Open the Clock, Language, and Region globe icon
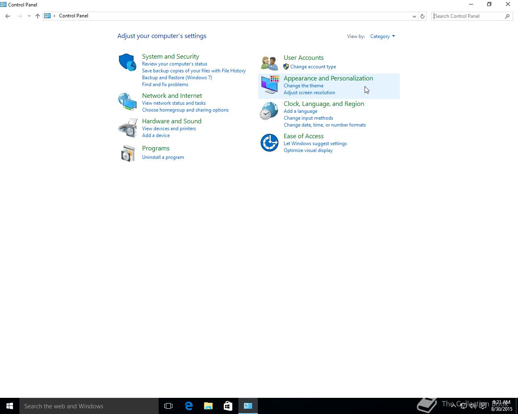The image size is (518, 414). click(x=269, y=110)
